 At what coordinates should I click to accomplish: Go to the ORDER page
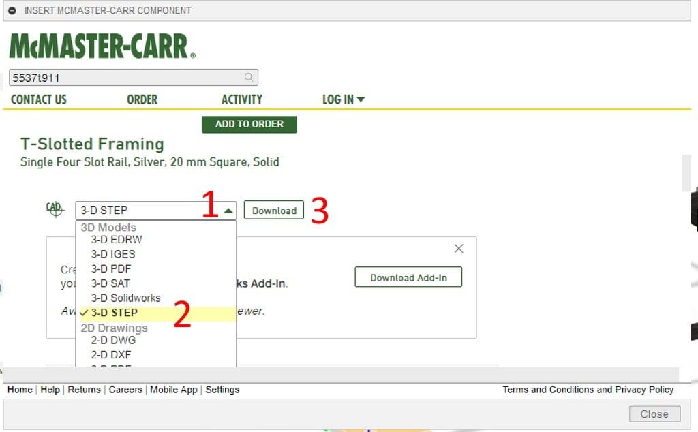click(x=142, y=99)
